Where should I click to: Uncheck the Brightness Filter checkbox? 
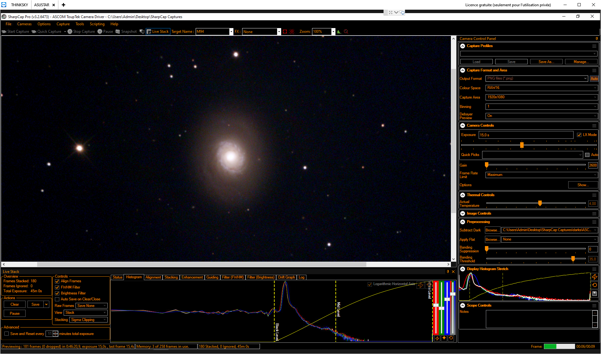pos(57,293)
